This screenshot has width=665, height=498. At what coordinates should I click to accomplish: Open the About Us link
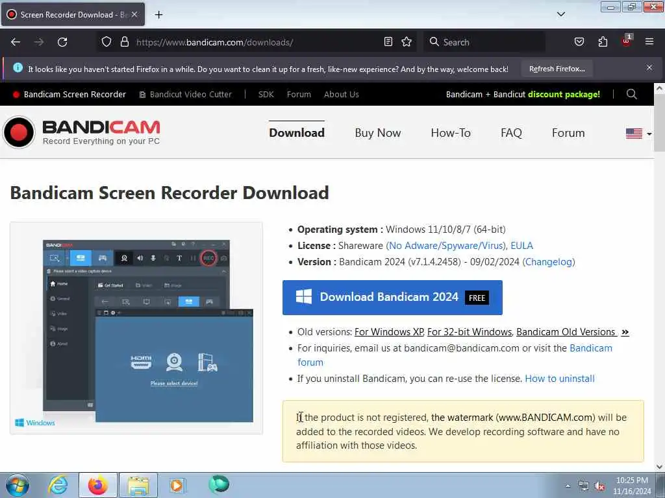342,95
